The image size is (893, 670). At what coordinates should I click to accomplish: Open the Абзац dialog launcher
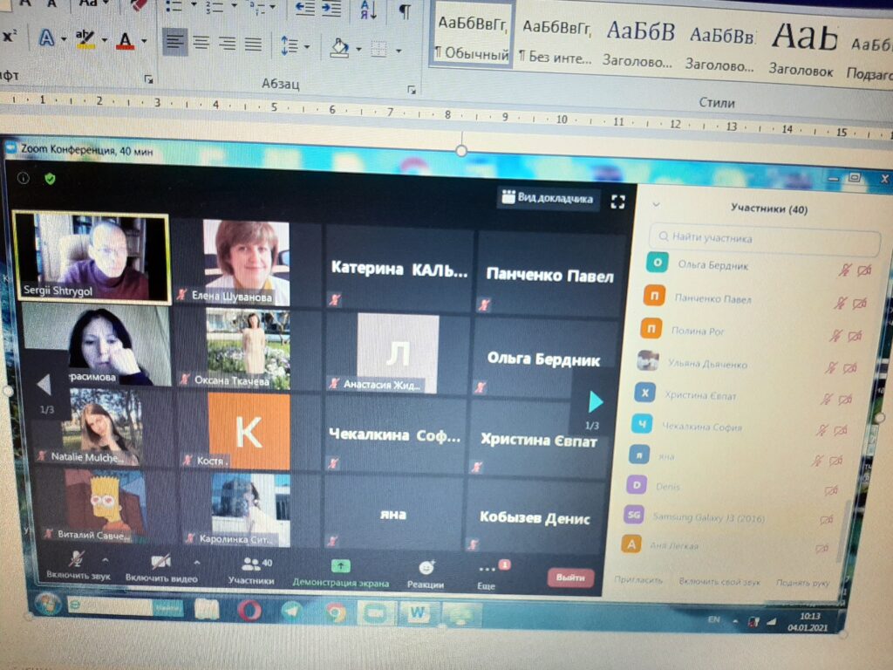412,90
